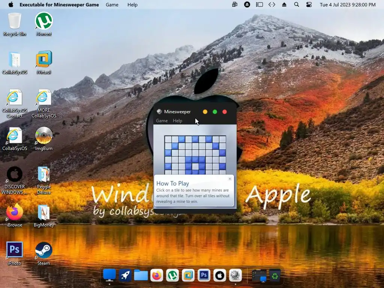
Task: Launch the Steam desktop shortcut
Action: pos(43,253)
